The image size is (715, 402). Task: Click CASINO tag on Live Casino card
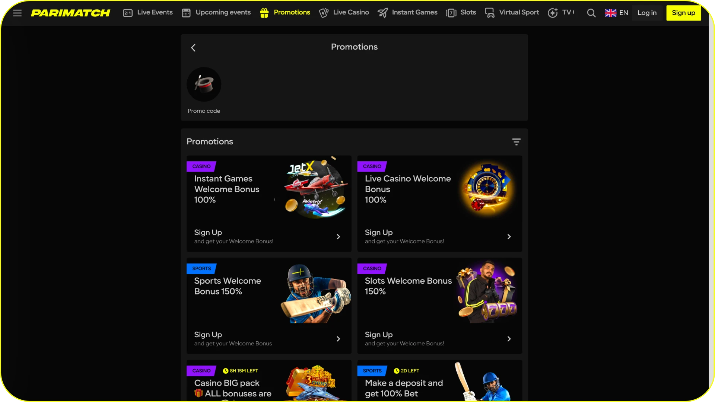pyautogui.click(x=372, y=166)
